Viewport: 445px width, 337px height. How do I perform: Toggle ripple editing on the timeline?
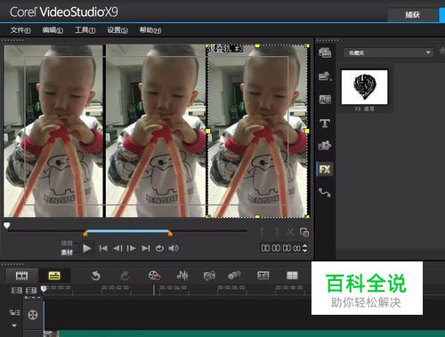pos(14,312)
